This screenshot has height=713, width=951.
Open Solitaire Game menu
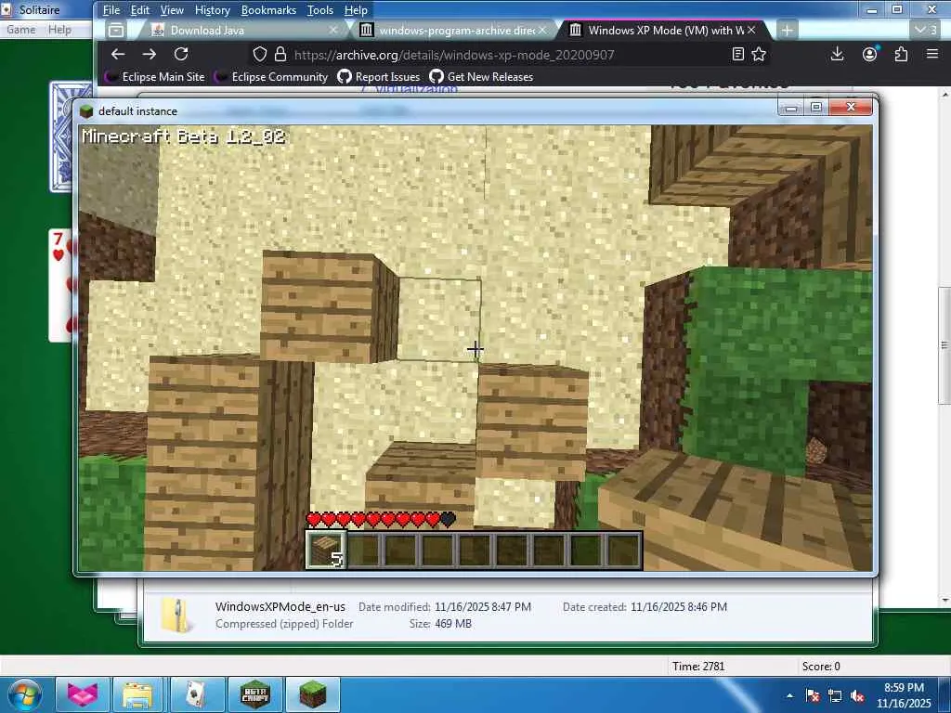[x=21, y=30]
